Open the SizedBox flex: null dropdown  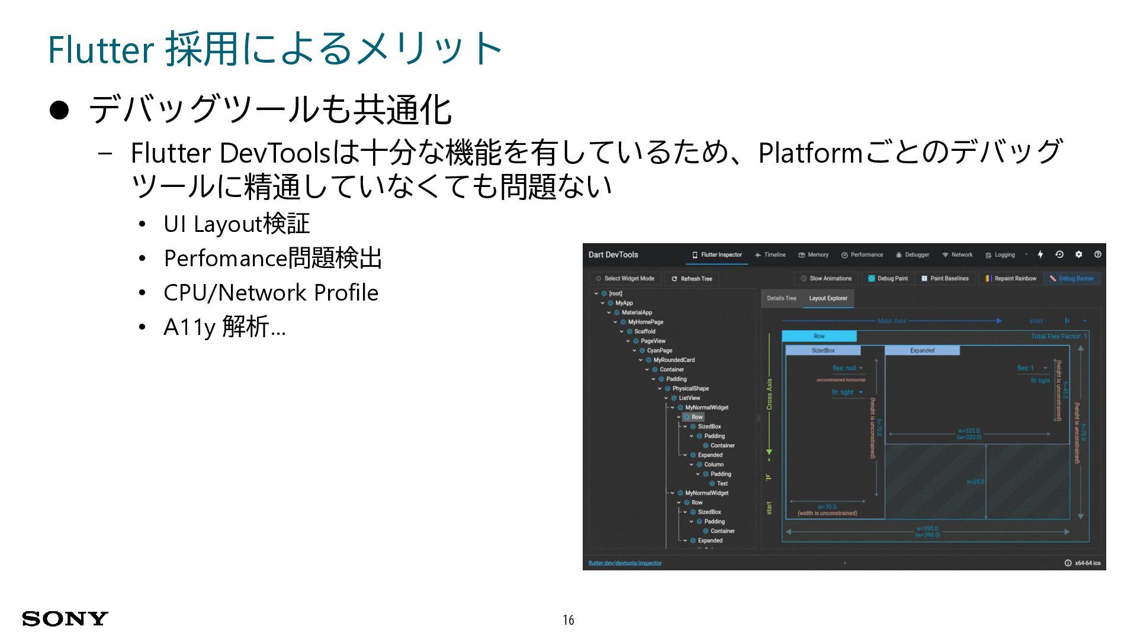pos(847,369)
